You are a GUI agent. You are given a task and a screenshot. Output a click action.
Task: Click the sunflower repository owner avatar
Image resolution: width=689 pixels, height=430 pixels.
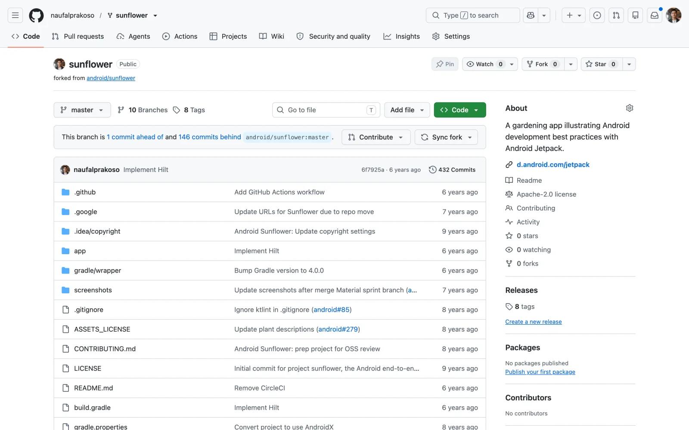59,64
